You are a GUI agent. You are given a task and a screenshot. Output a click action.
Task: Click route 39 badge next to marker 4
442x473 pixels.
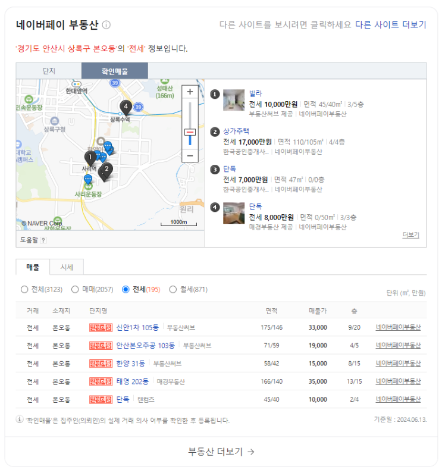pyautogui.click(x=138, y=107)
